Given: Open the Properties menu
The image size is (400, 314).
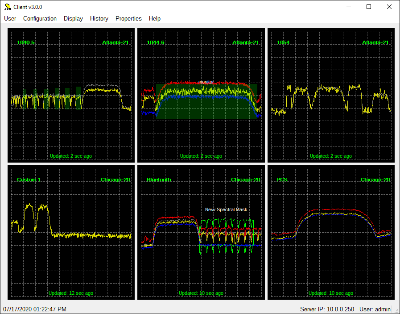Looking at the screenshot, I should [128, 19].
